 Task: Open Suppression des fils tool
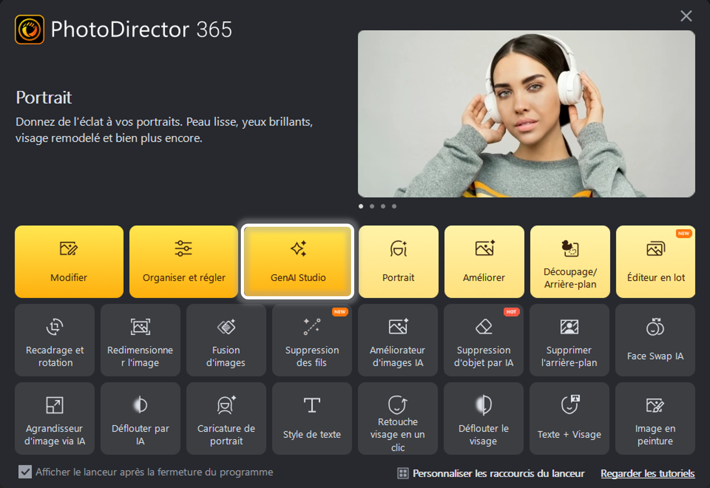tap(312, 340)
